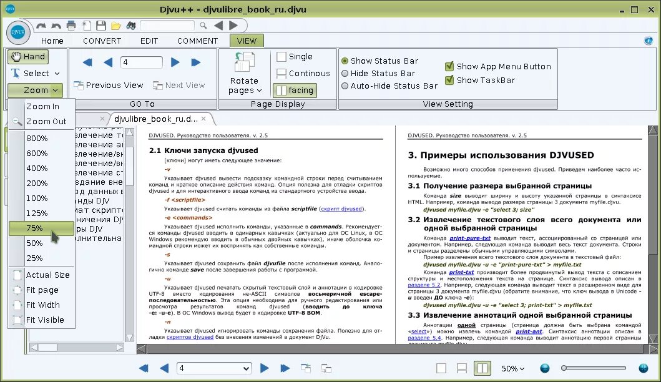This screenshot has height=382, width=661.
Task: Jump to first page in status bar
Action: (x=144, y=368)
